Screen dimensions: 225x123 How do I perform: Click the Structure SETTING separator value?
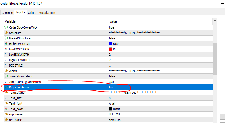[134, 33]
